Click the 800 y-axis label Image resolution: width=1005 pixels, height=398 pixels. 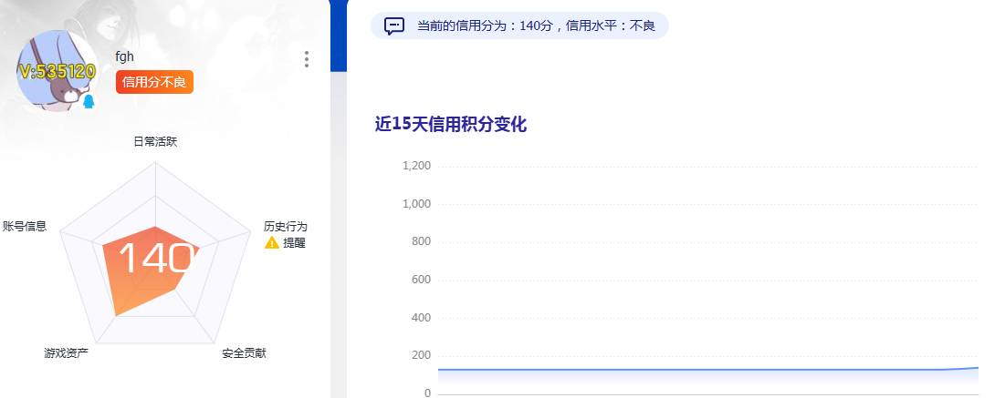pyautogui.click(x=421, y=242)
